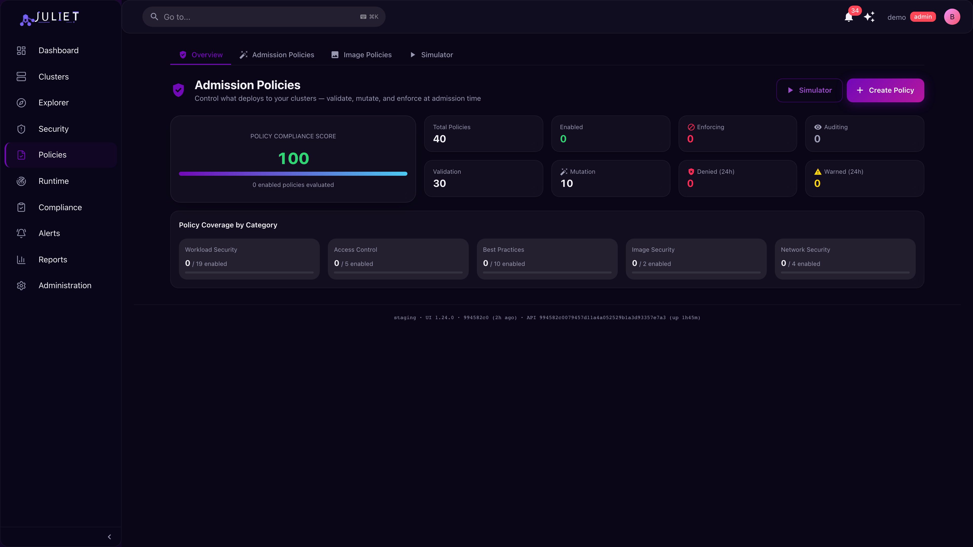Open the Administration settings
Image resolution: width=973 pixels, height=547 pixels.
point(65,285)
